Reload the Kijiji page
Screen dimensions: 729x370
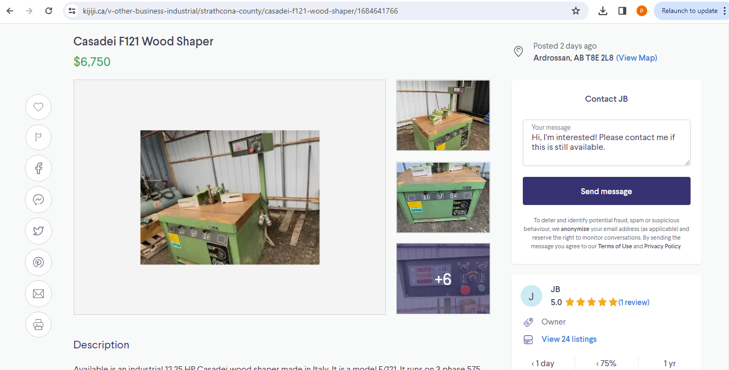tap(49, 11)
